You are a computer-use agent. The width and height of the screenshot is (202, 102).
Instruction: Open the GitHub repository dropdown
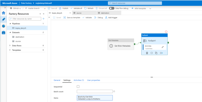click(16, 8)
